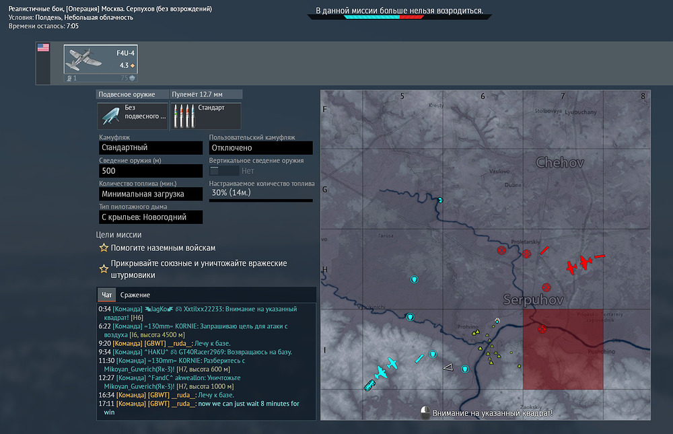Click cyan shield marker near Vysokinichi
Screen dimensions: 673x434
pos(411,317)
